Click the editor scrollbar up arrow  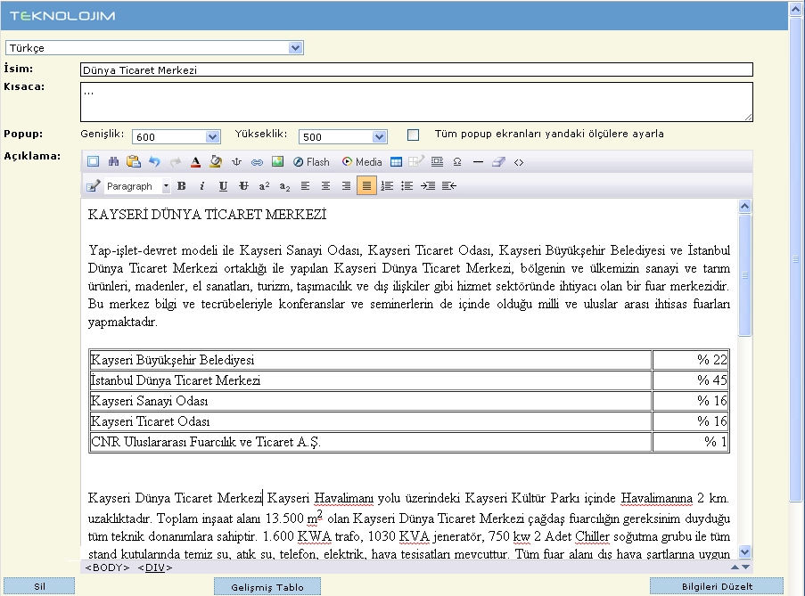click(x=745, y=206)
